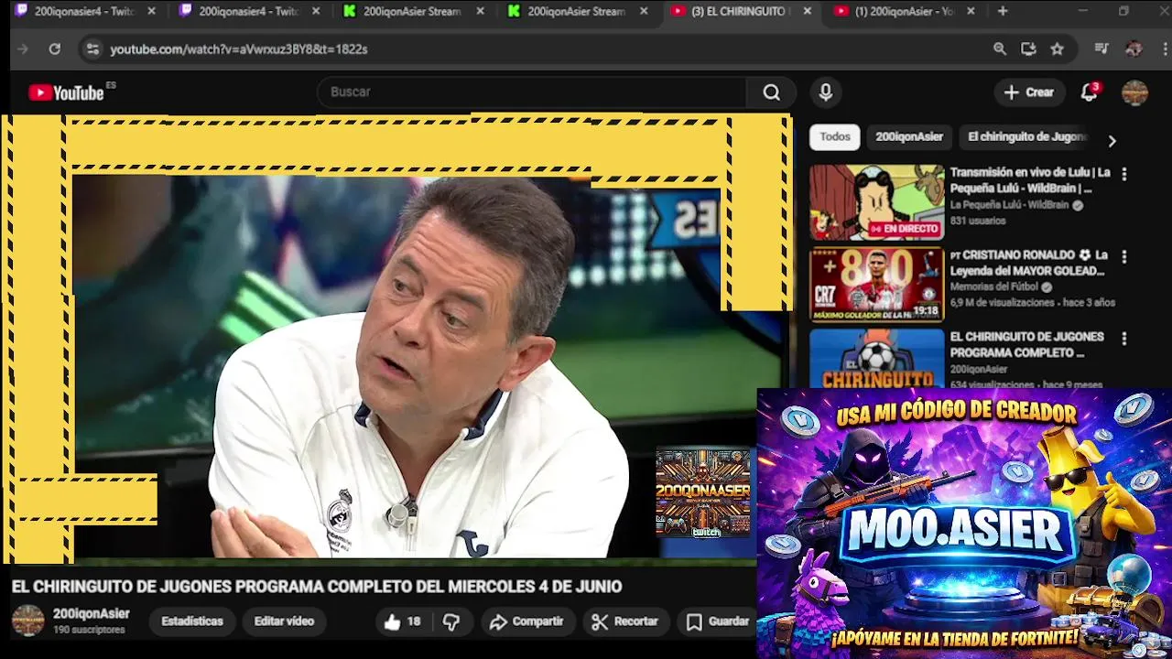Click the YouTube search magnifier button
The height and width of the screenshot is (659, 1172).
(x=771, y=92)
